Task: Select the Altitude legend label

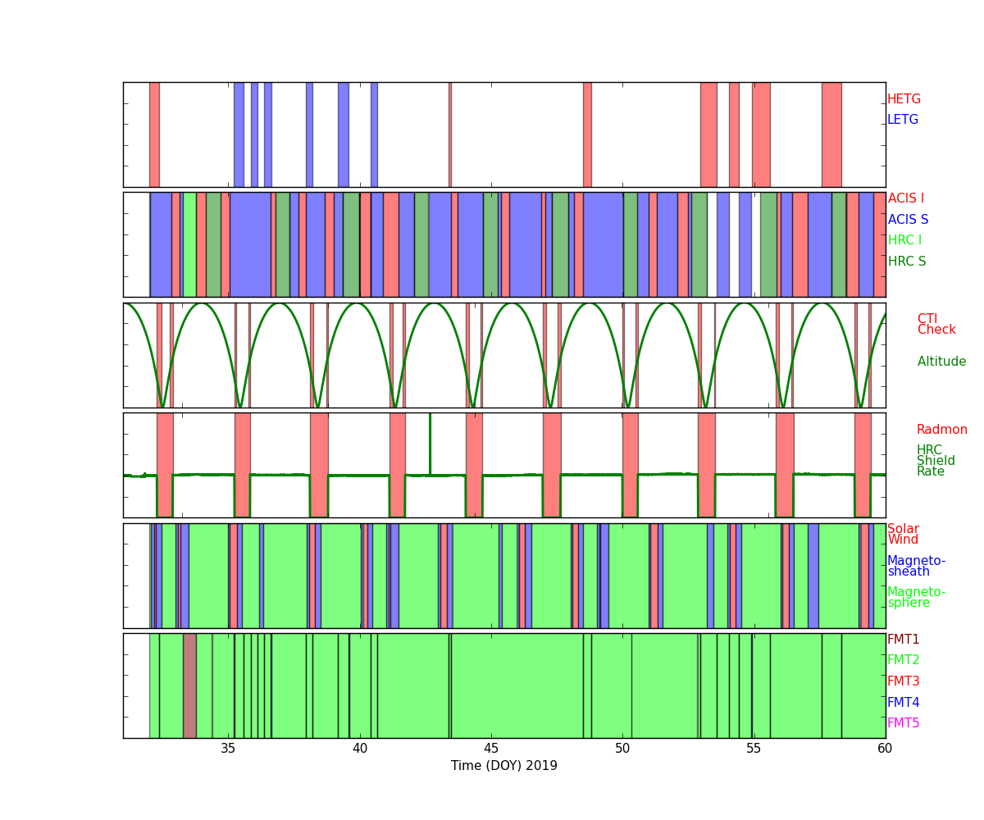Action: coord(941,362)
